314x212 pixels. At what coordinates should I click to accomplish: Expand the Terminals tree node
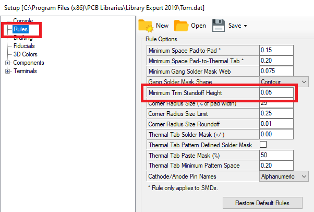[8, 71]
